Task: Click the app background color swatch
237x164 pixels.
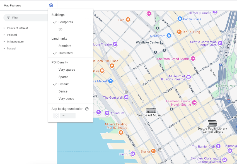Action: pos(56,116)
